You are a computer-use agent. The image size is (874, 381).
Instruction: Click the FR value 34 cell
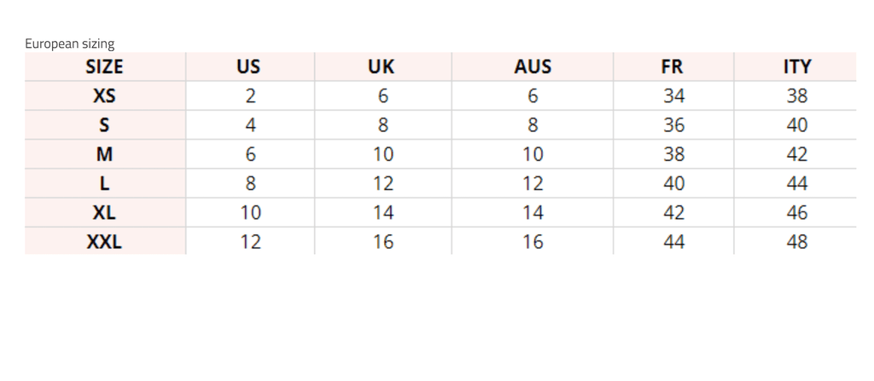click(x=673, y=96)
